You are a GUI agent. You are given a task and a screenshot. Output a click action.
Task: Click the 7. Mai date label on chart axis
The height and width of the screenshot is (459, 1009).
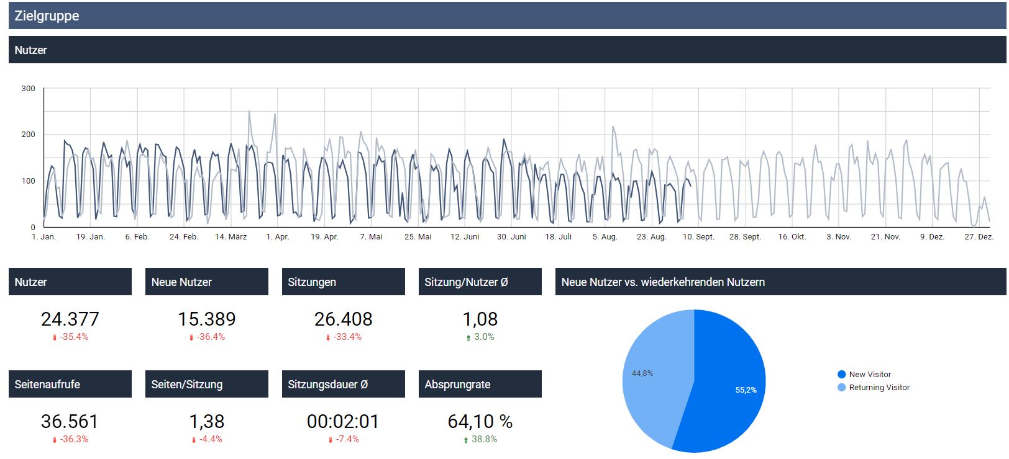(371, 237)
